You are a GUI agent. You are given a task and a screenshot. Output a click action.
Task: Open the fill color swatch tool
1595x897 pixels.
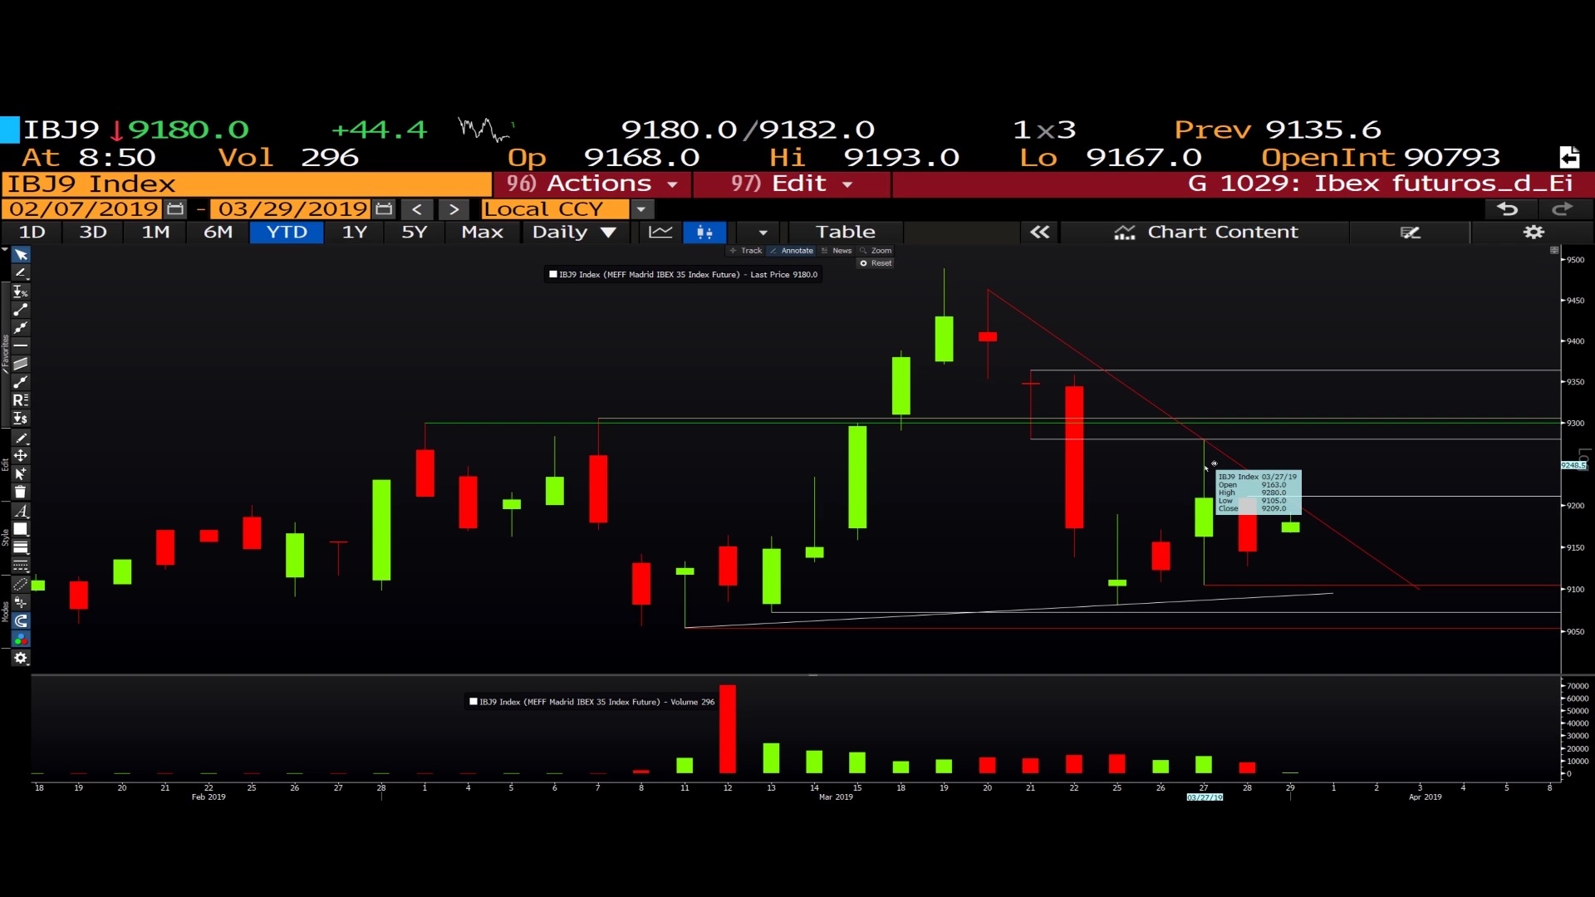(21, 529)
